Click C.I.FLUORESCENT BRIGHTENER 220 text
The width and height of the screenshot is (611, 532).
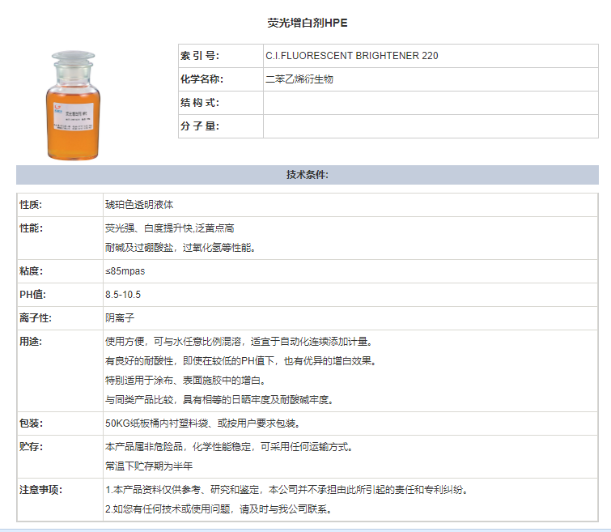[x=352, y=56]
